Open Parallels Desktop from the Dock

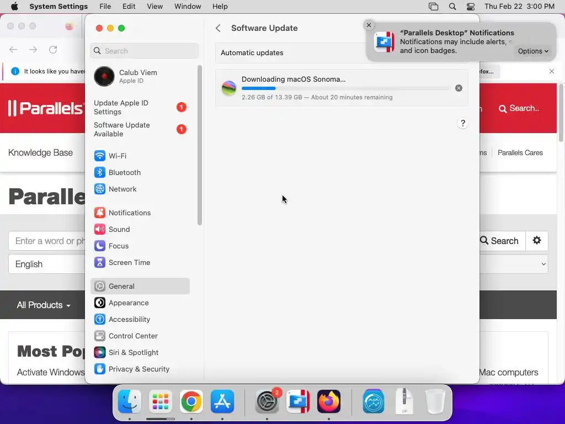pyautogui.click(x=298, y=401)
